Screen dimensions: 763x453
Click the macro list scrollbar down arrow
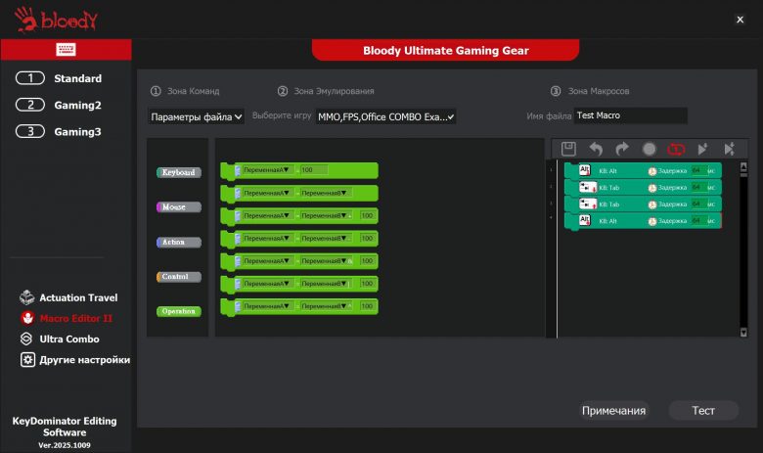[x=743, y=333]
